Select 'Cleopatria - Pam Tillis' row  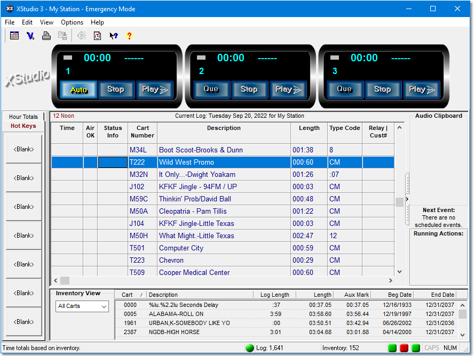point(223,211)
